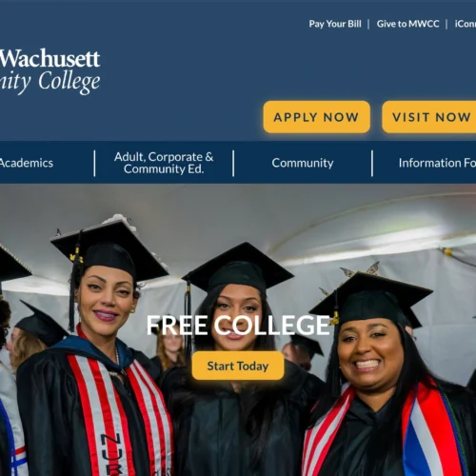
Task: Open the Information For menu
Action: coord(437,163)
